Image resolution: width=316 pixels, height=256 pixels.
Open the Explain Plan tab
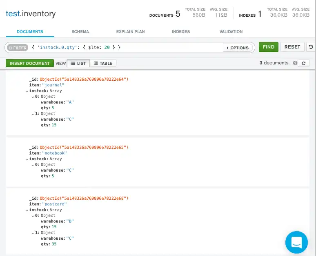[x=130, y=31]
